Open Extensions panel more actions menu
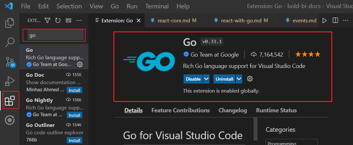The height and width of the screenshot is (145, 353). [79, 20]
